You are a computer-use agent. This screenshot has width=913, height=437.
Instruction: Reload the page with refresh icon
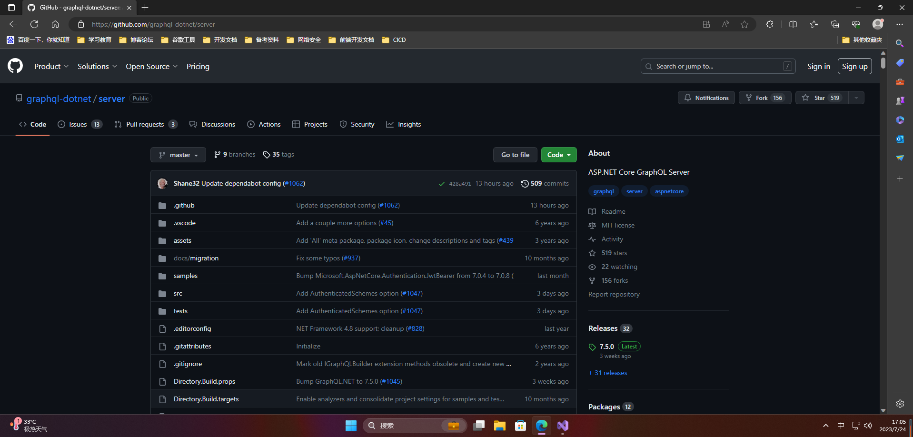point(34,24)
